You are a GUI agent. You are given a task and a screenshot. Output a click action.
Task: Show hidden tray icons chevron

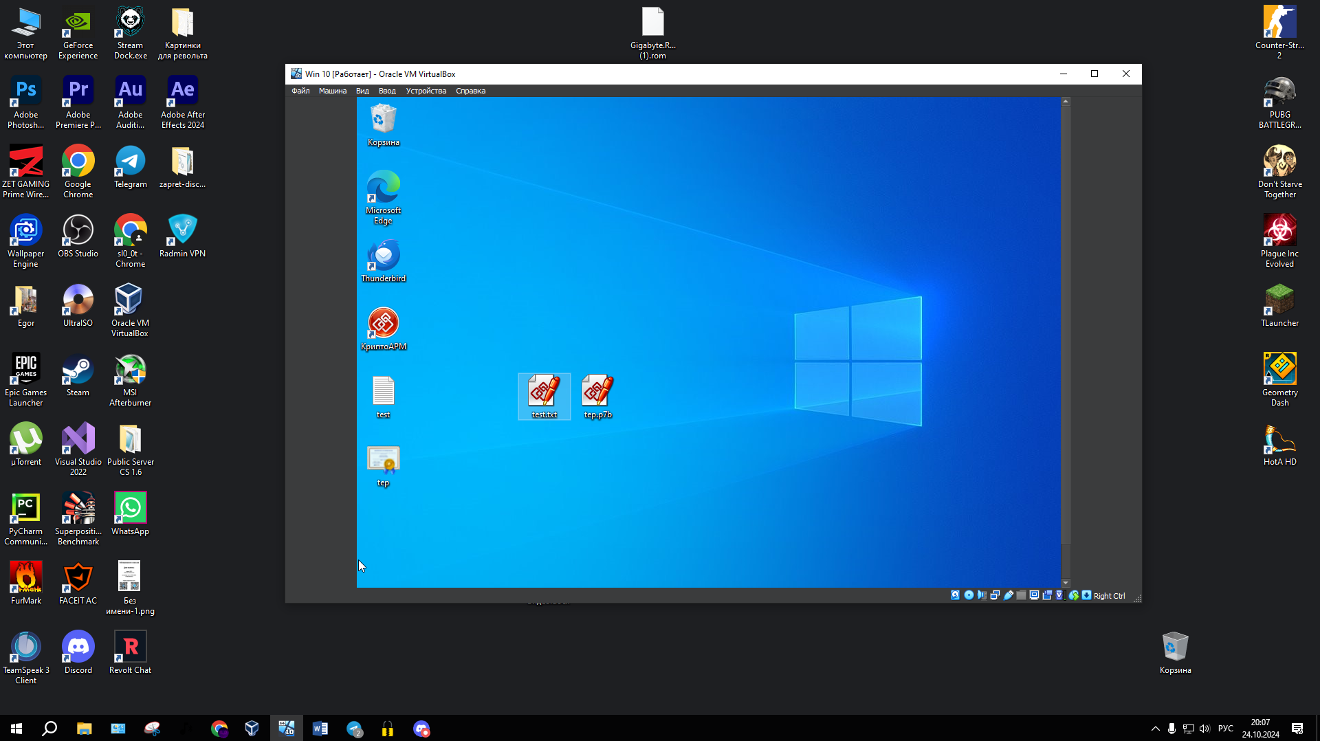[1156, 729]
